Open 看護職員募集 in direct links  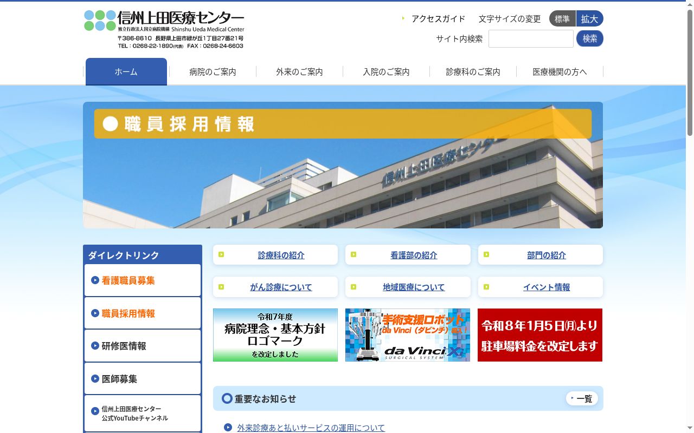(x=143, y=280)
